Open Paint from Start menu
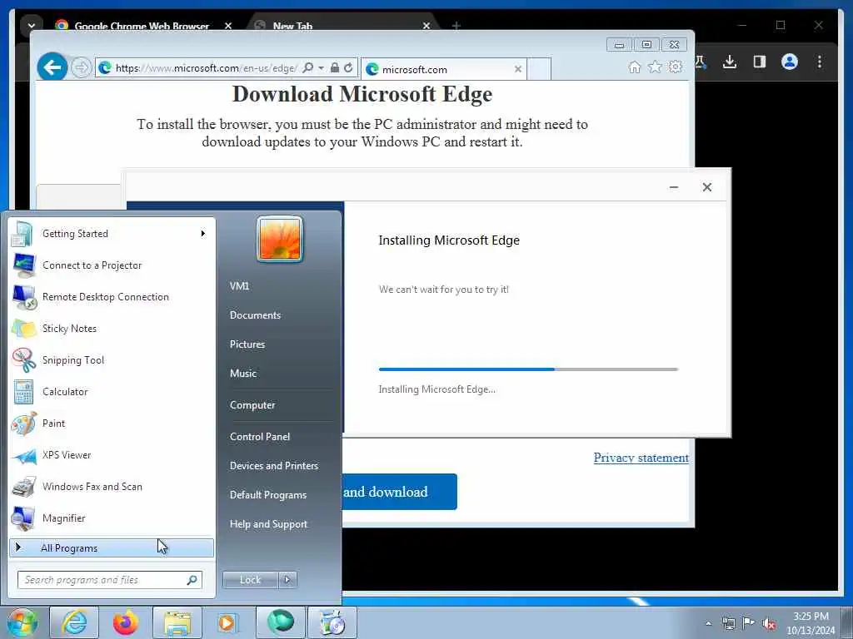Viewport: 853px width, 639px height. pyautogui.click(x=112, y=424)
